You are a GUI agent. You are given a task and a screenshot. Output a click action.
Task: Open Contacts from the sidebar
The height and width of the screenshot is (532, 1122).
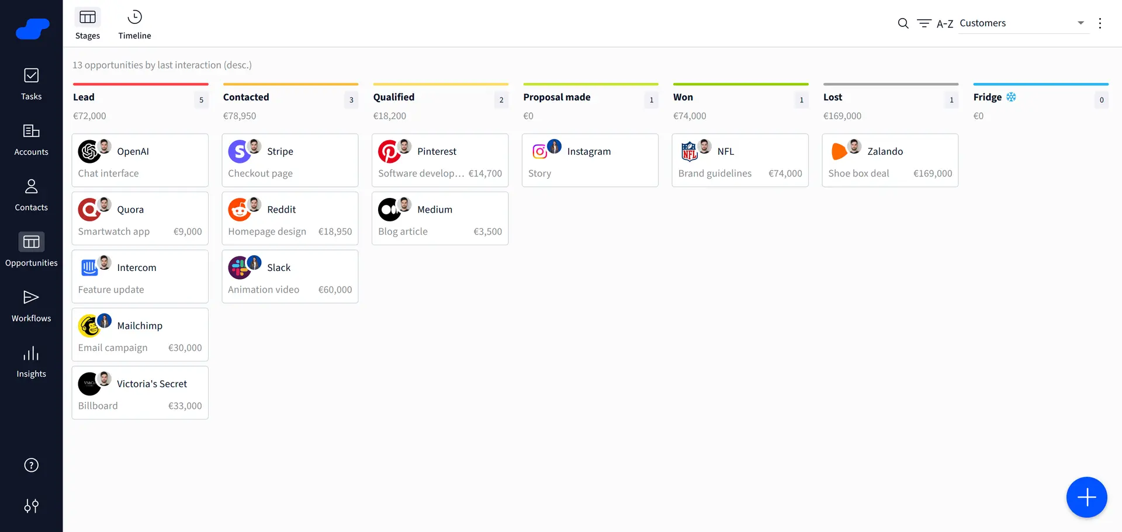click(31, 195)
